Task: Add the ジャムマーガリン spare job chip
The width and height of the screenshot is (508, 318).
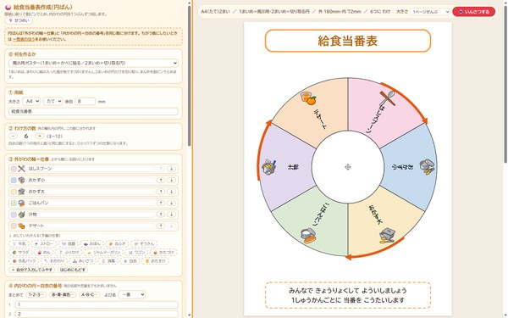Action: point(103,253)
